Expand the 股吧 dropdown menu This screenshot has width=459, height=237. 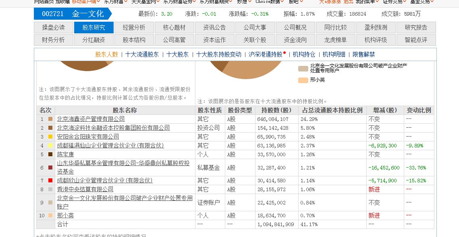tap(296, 2)
